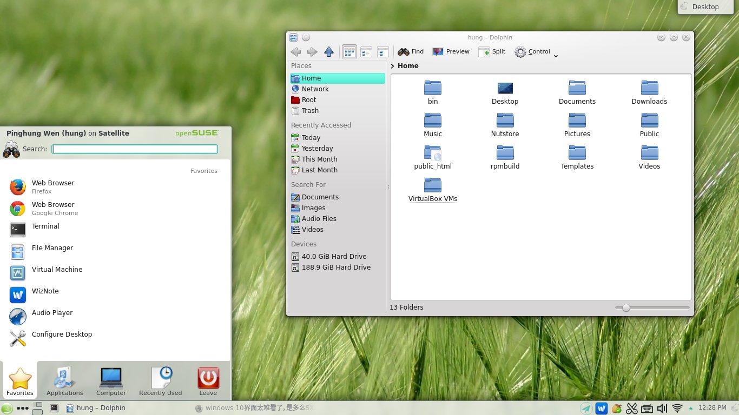The width and height of the screenshot is (739, 415).
Task: Switch to Icons view mode
Action: pos(349,52)
